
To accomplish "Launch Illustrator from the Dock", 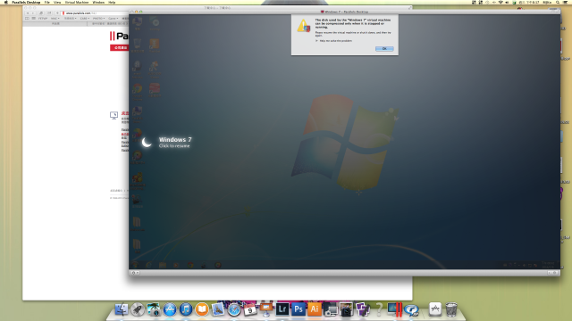I will point(314,309).
